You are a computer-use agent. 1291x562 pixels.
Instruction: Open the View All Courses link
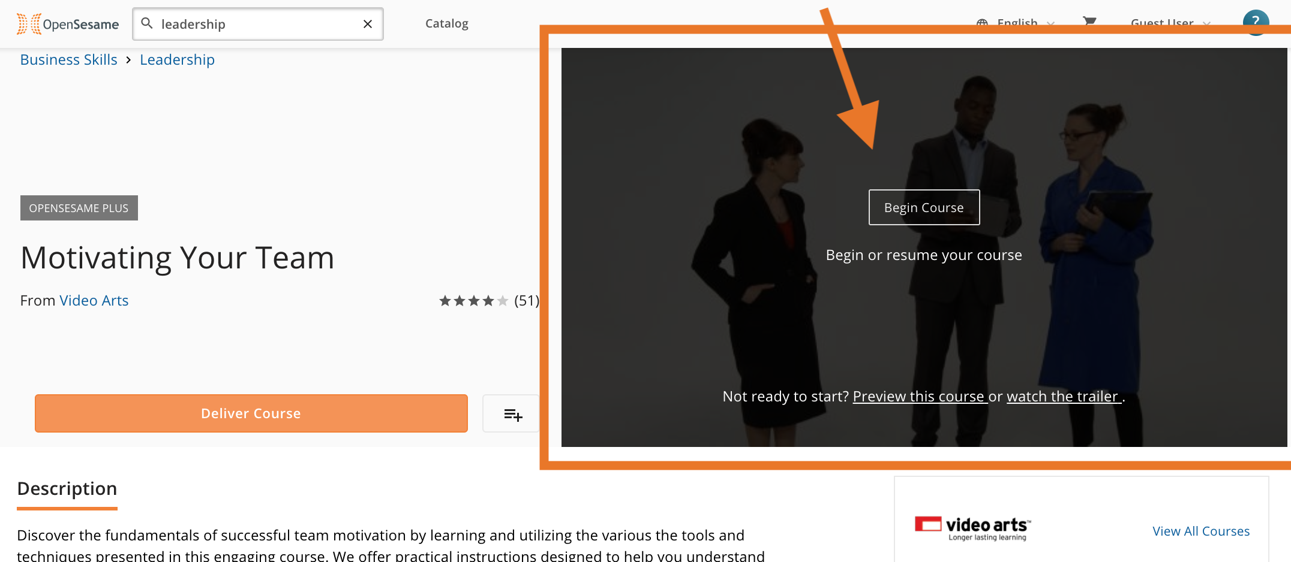pos(1201,531)
